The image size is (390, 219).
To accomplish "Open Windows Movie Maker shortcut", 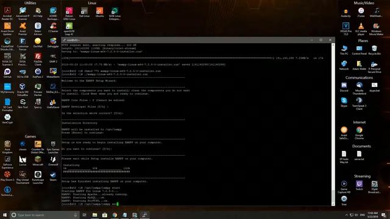I will point(376,29).
